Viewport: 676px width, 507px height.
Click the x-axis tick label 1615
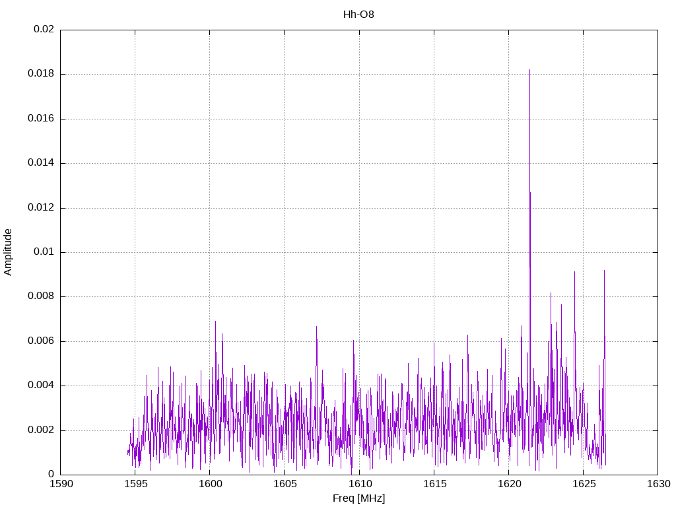434,484
